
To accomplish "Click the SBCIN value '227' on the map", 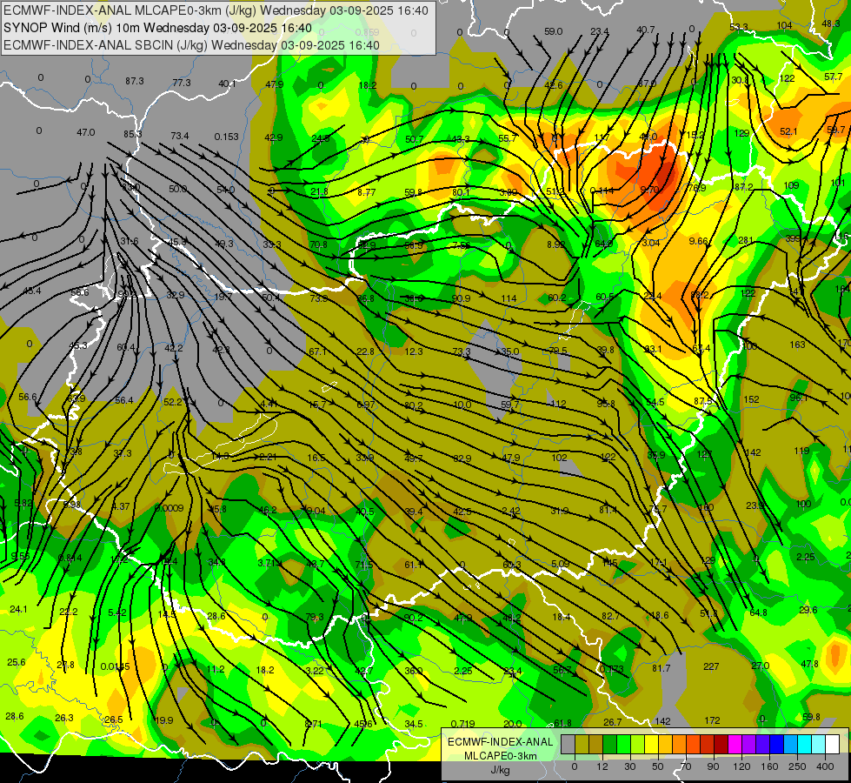I will pos(711,666).
